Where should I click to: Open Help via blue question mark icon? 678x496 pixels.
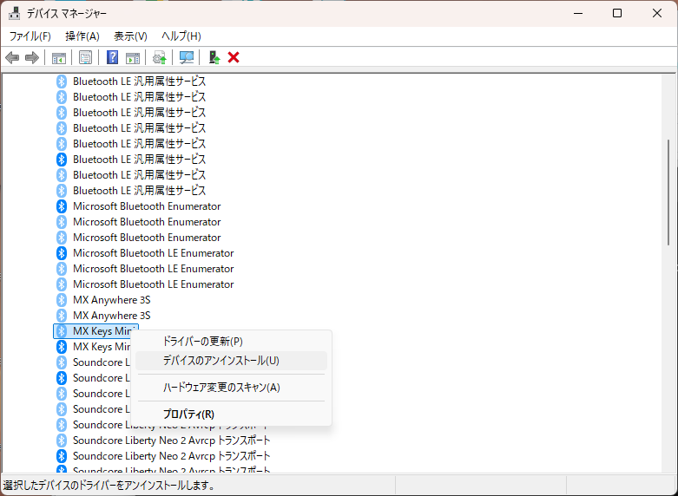(x=112, y=57)
